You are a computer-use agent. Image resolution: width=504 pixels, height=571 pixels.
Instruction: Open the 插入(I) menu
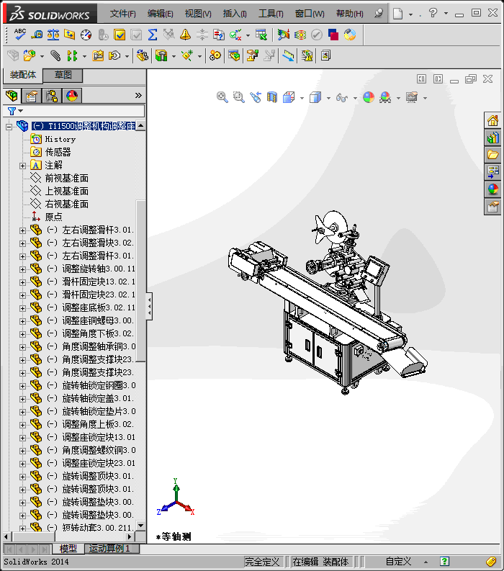coord(235,14)
